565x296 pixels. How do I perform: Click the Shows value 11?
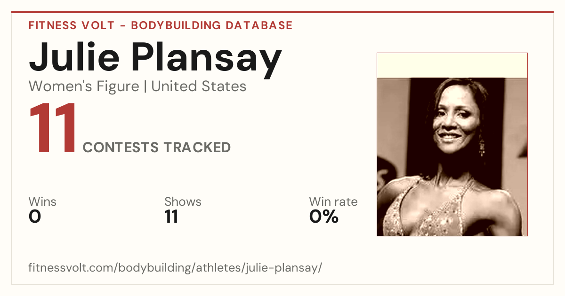coord(171,217)
